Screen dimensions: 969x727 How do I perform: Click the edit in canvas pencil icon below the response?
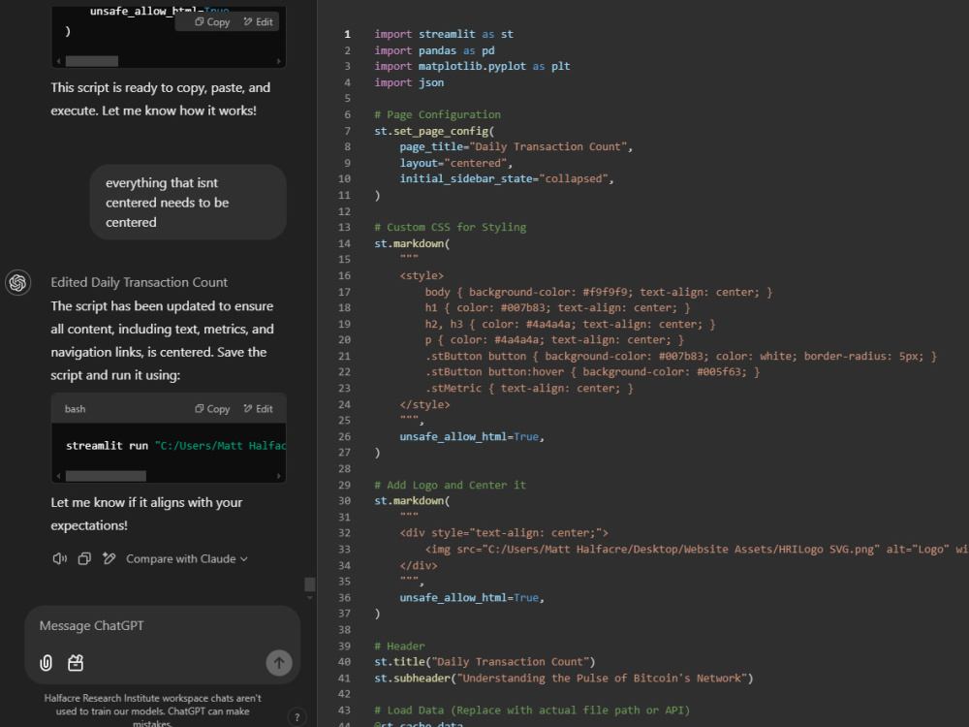[x=109, y=559]
